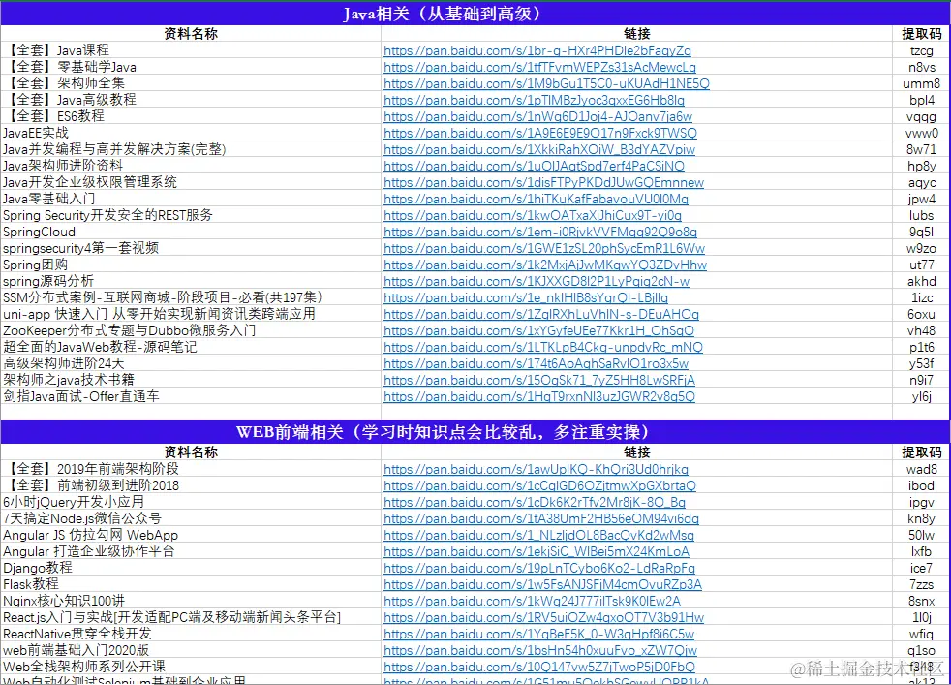Open the link for 【全套】ES6教程

(x=538, y=116)
